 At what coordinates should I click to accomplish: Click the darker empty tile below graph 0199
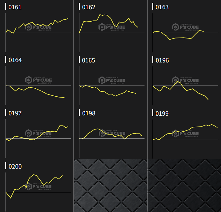click(x=184, y=185)
